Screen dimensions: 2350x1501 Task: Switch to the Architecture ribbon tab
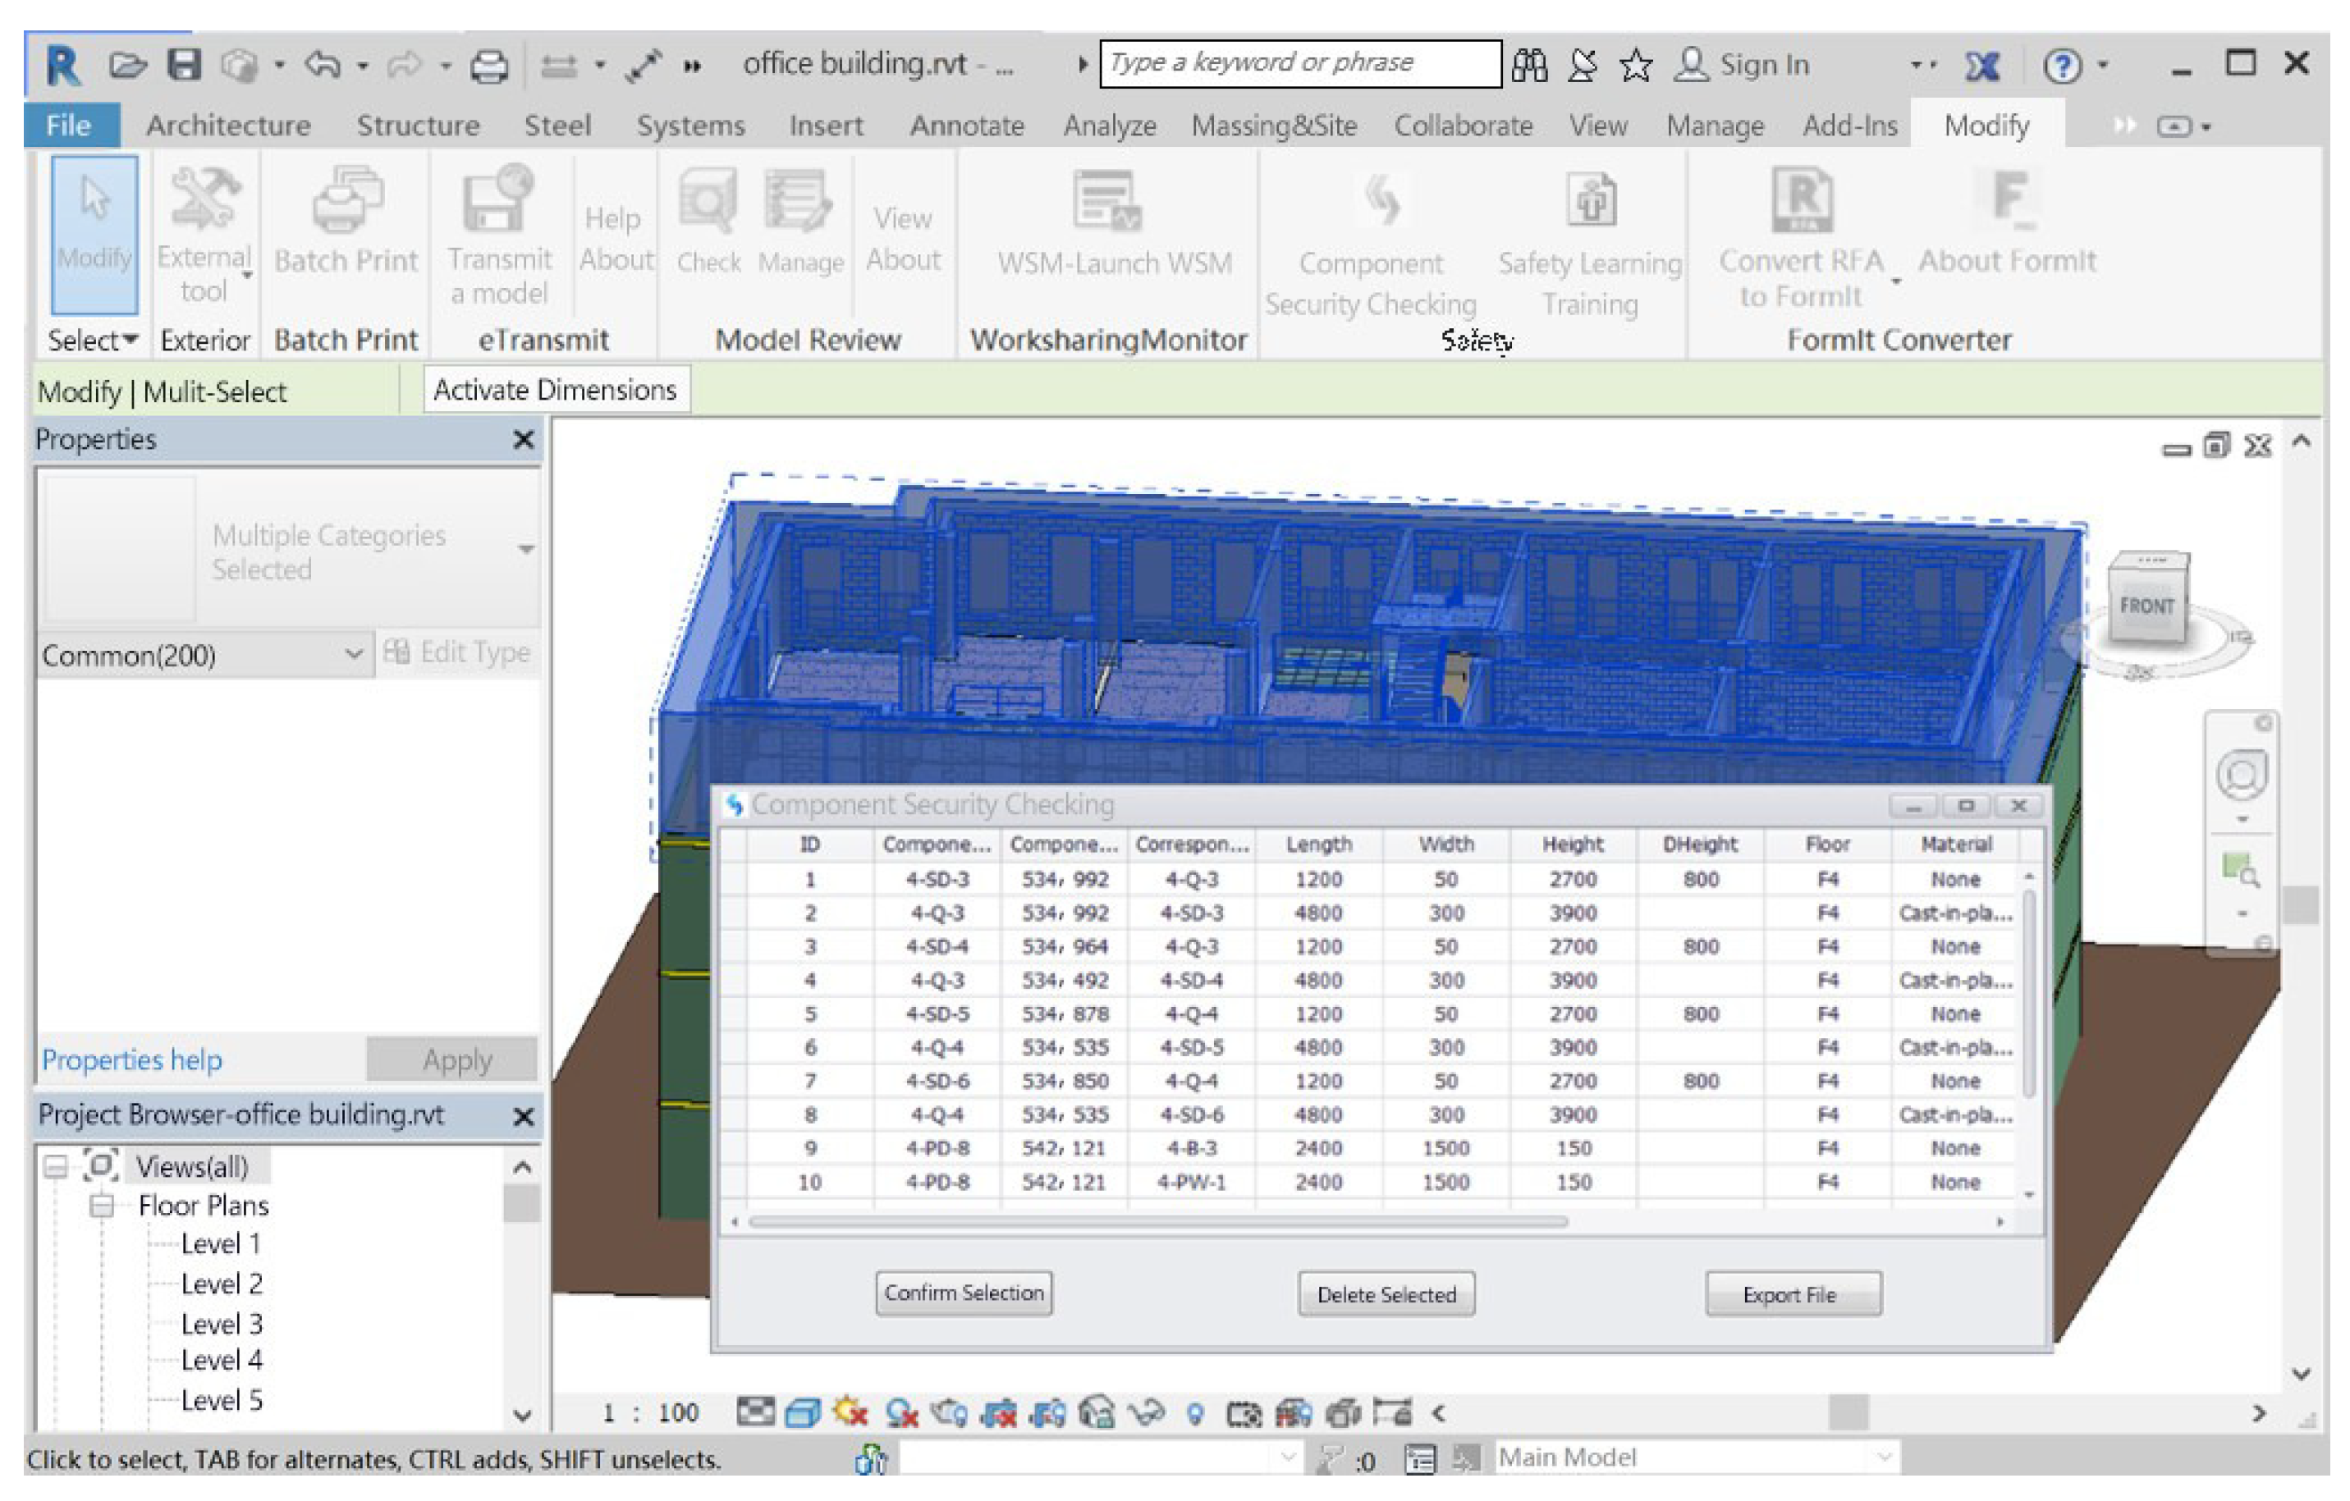tap(228, 126)
